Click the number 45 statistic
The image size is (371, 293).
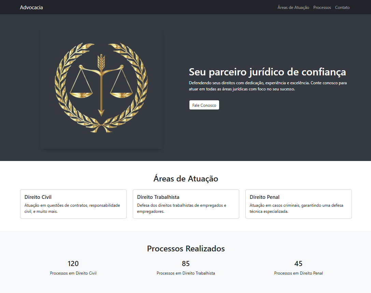tap(298, 264)
